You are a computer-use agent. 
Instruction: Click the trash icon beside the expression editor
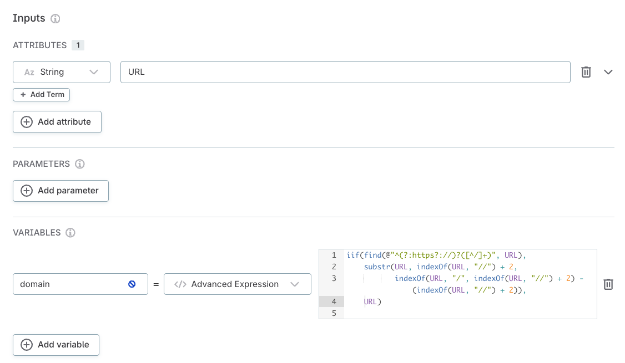pyautogui.click(x=608, y=284)
